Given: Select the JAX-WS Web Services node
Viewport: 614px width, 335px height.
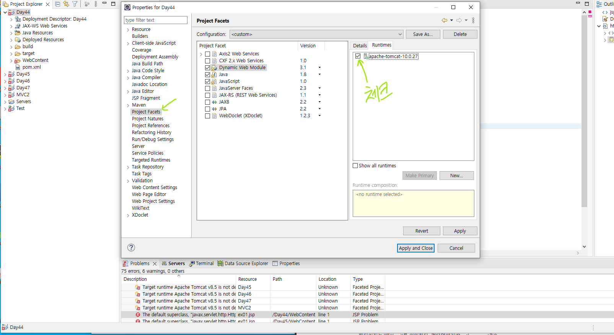Looking at the screenshot, I should pos(45,26).
